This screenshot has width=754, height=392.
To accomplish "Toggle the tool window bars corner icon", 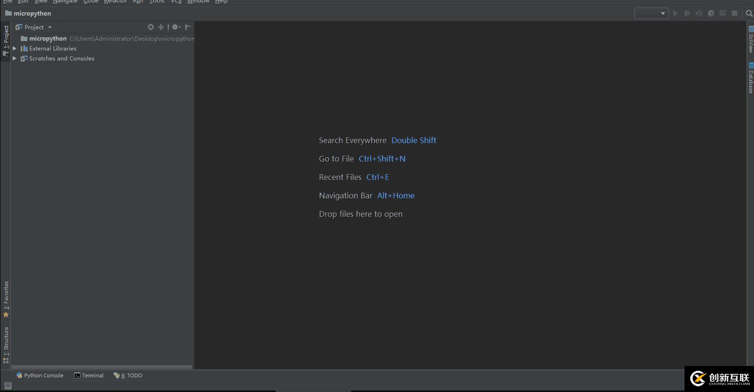I will click(x=8, y=386).
